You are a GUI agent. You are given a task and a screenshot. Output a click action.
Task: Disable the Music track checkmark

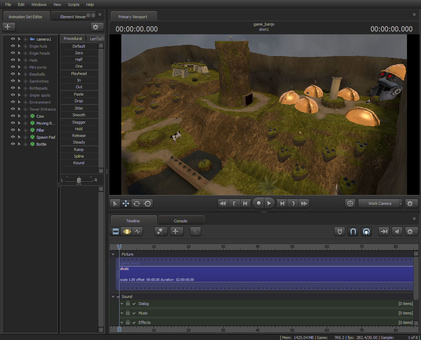point(134,313)
